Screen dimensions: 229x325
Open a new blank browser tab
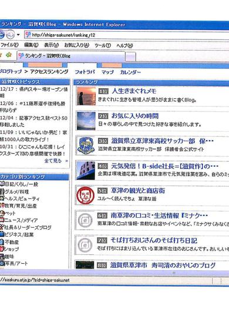(x=130, y=57)
